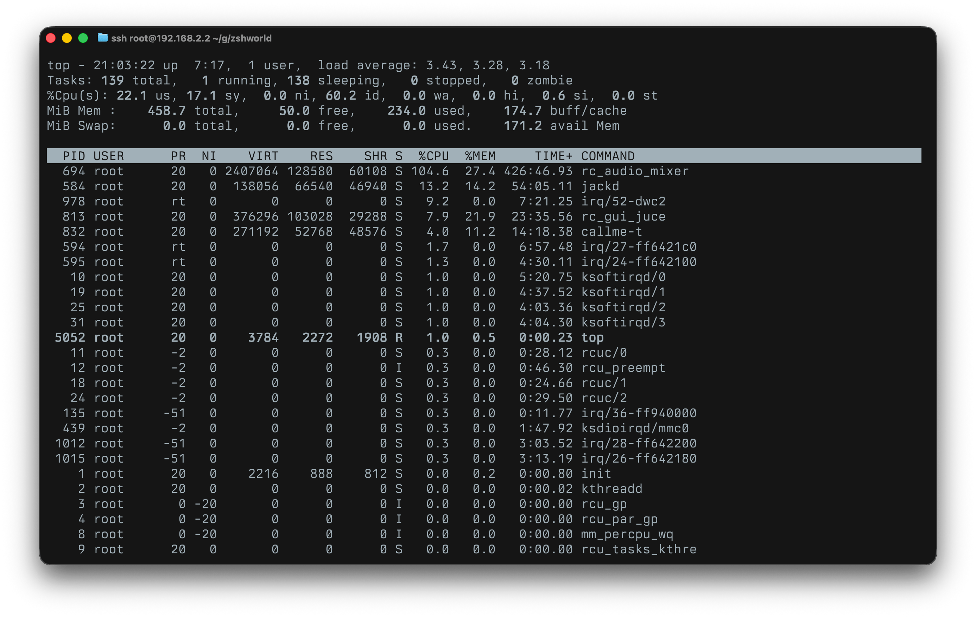Click the rc_gui_juce command entry
Image resolution: width=976 pixels, height=617 pixels.
[623, 217]
